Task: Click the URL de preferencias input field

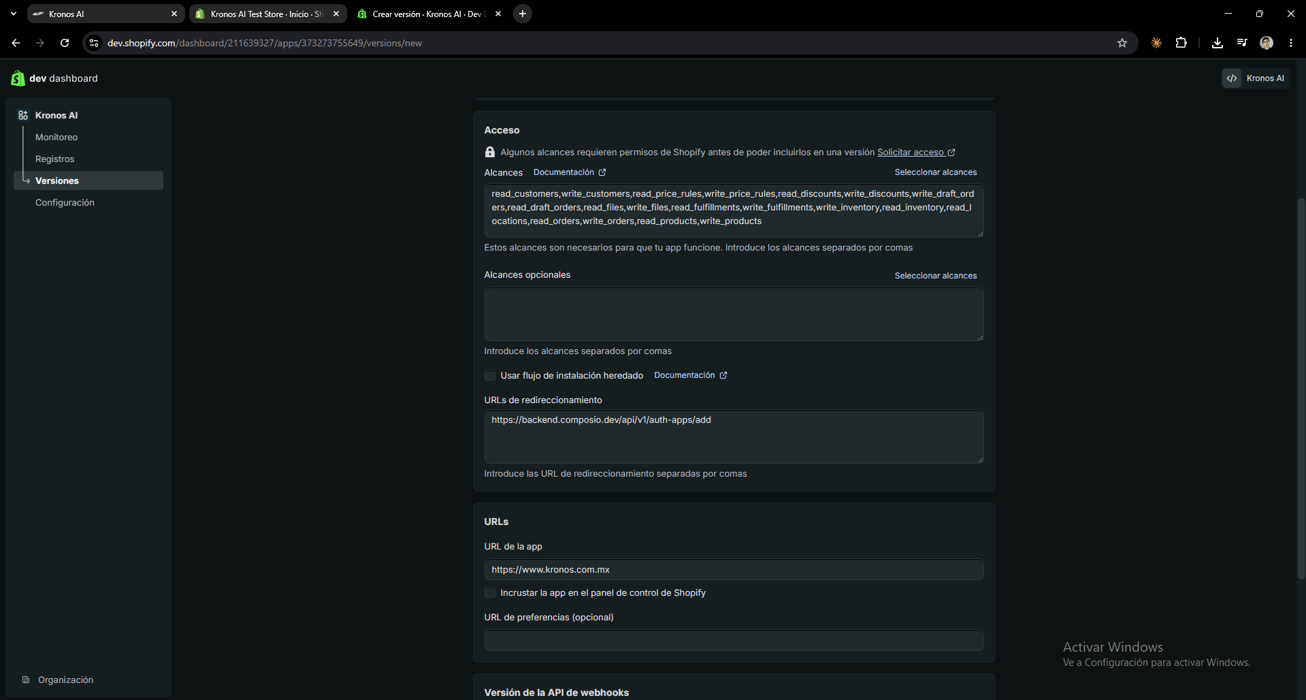Action: pyautogui.click(x=734, y=640)
